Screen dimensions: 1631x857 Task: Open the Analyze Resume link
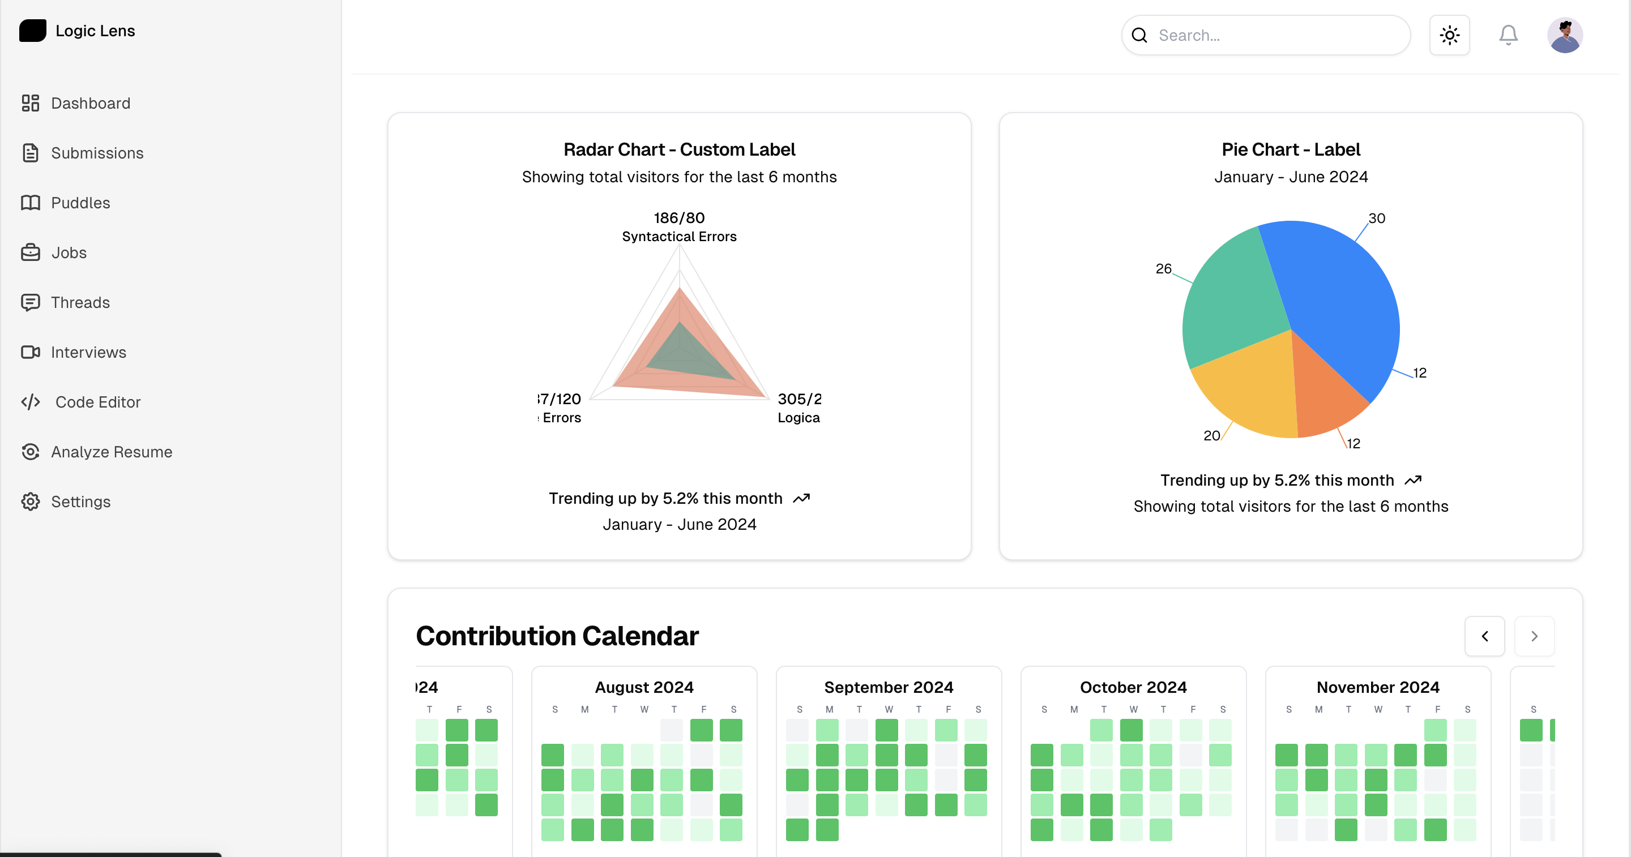click(112, 452)
